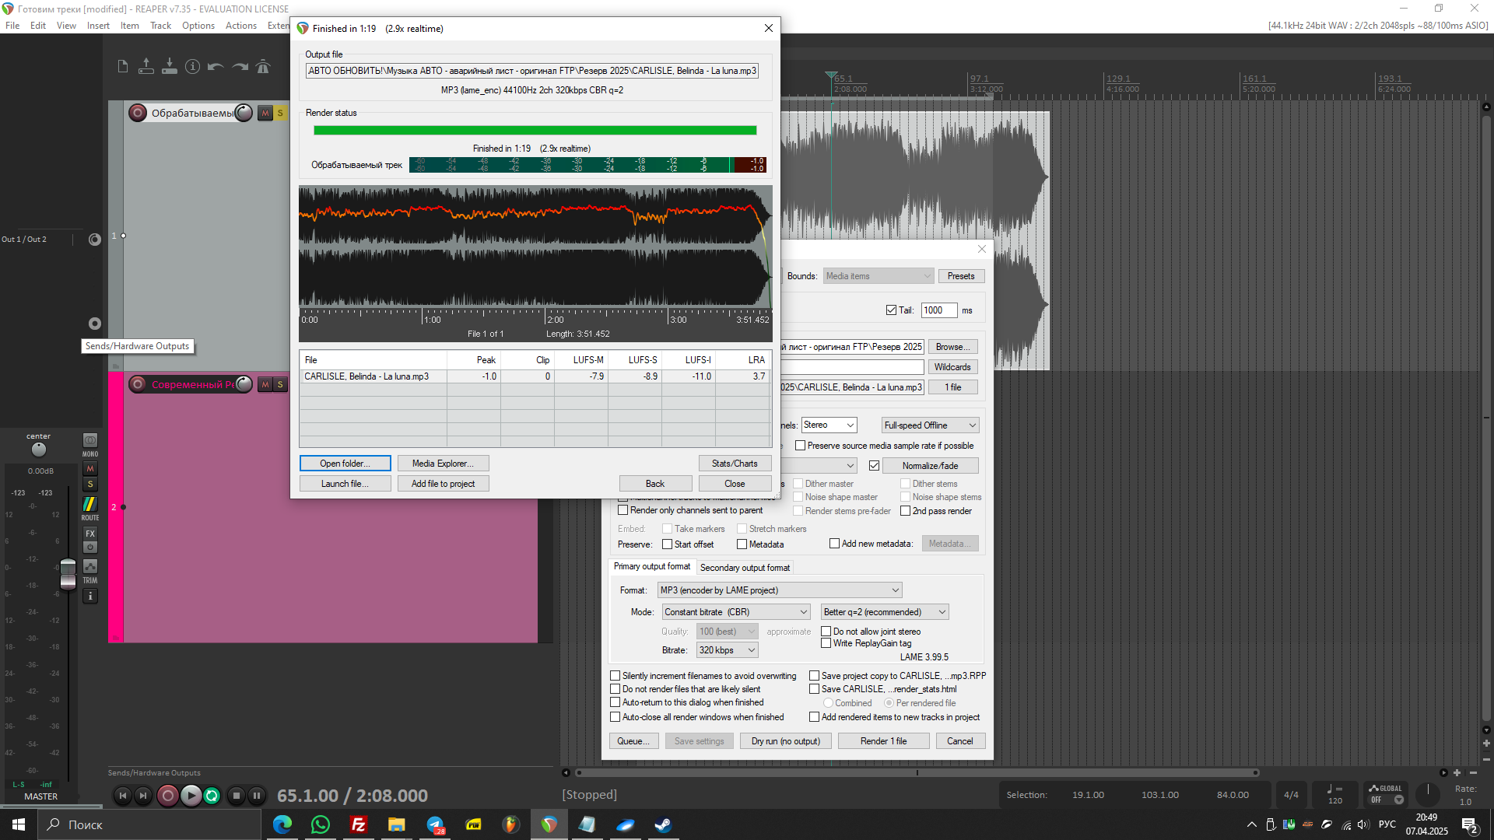Toggle master FX bypass power icon
This screenshot has height=840, width=1494.
point(90,548)
